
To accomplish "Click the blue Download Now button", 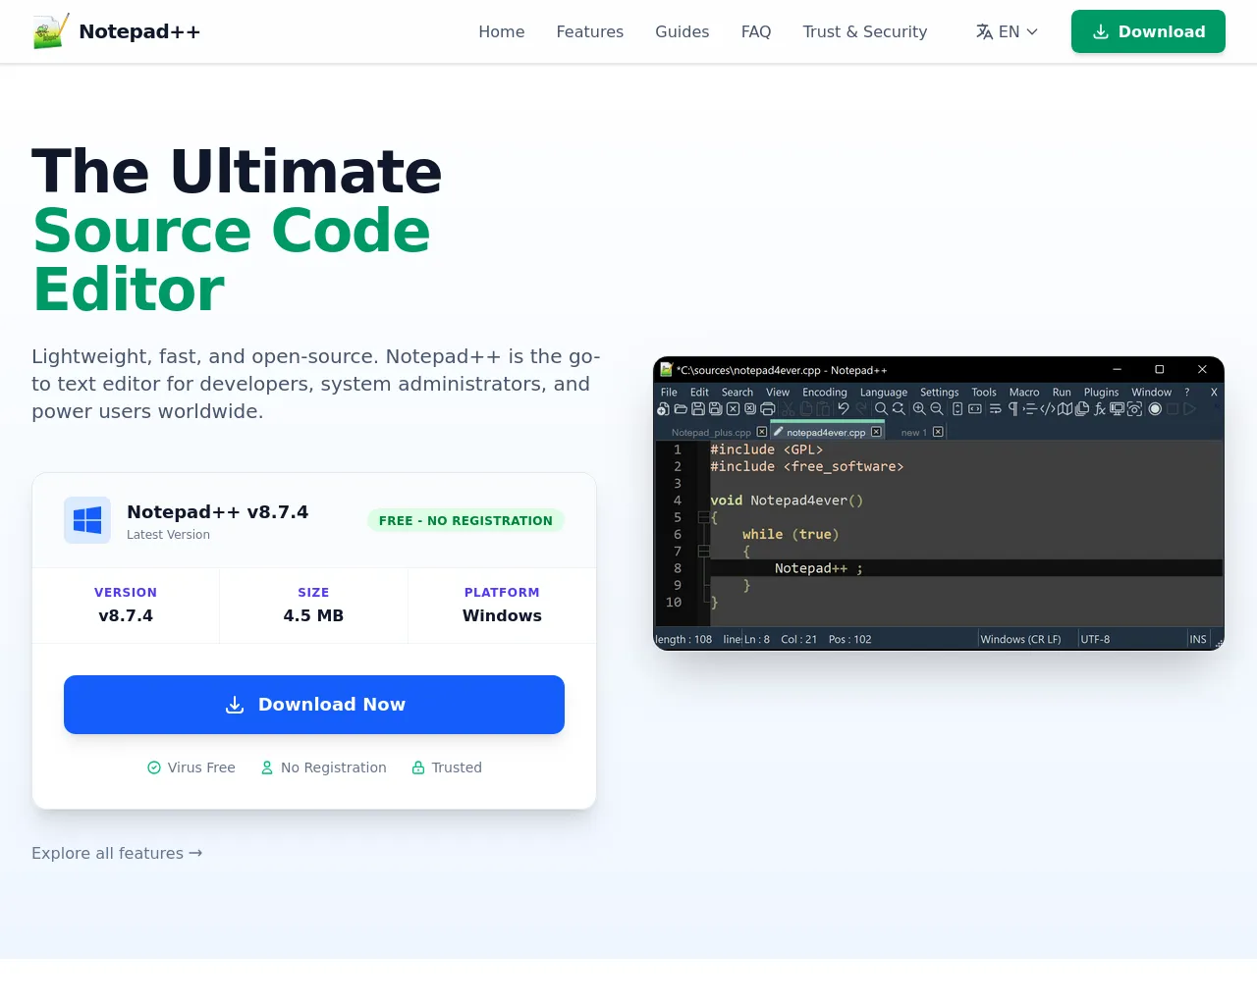I will pyautogui.click(x=314, y=705).
